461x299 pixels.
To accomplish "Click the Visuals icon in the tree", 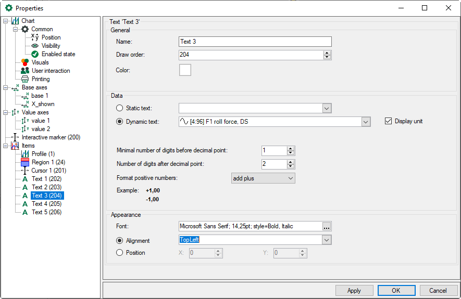I will click(25, 62).
